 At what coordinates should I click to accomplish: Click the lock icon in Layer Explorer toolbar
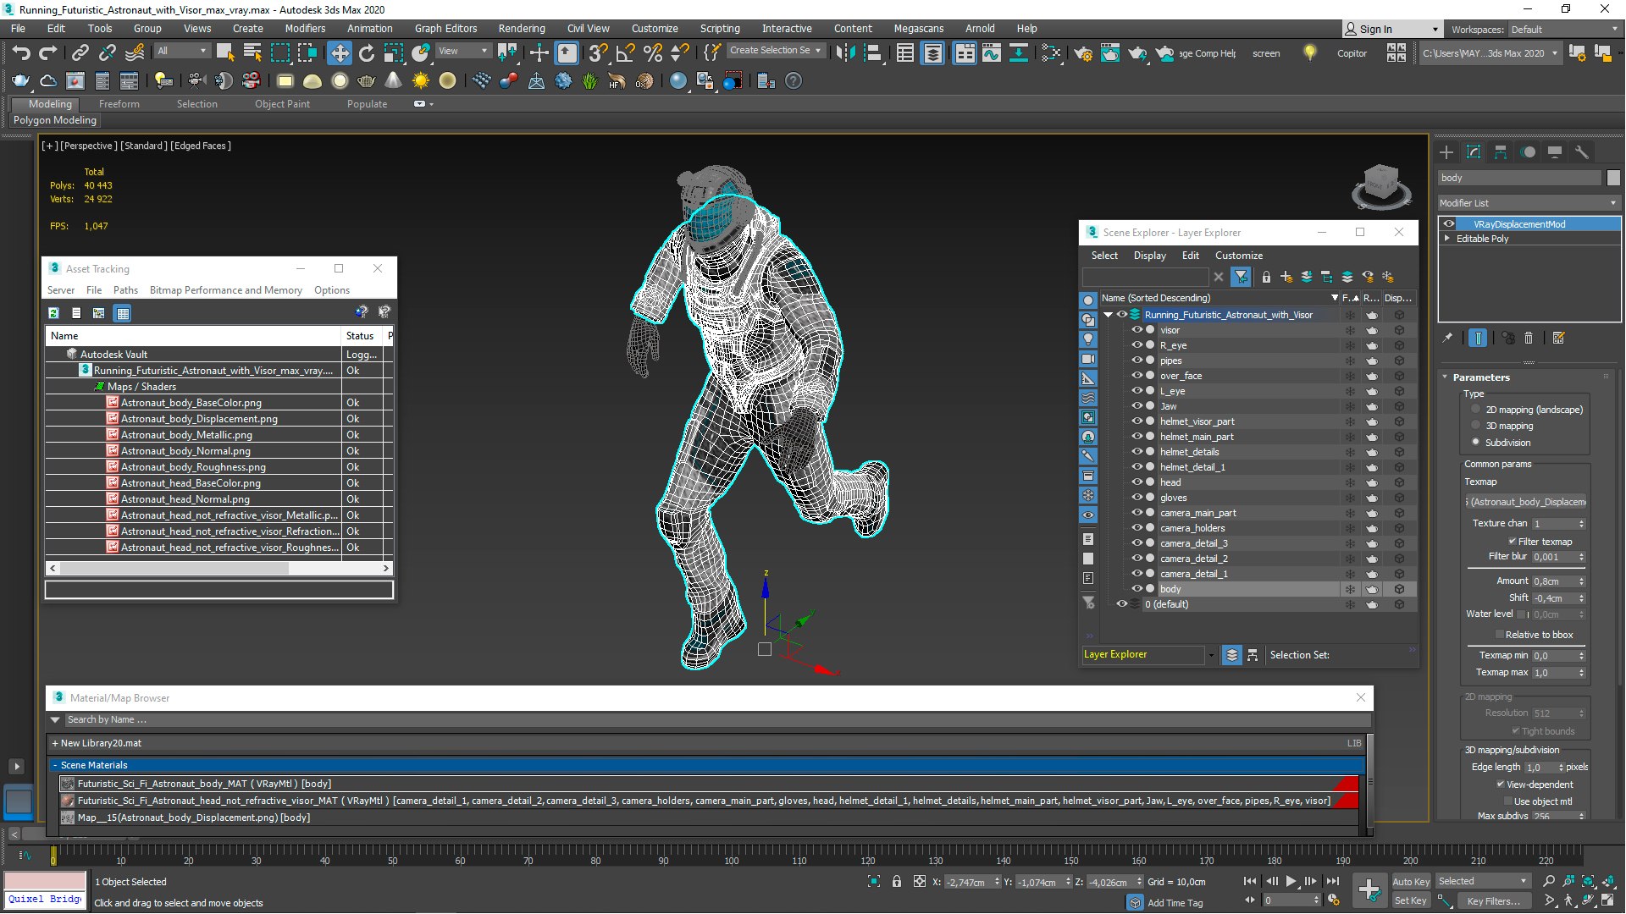click(x=1266, y=277)
